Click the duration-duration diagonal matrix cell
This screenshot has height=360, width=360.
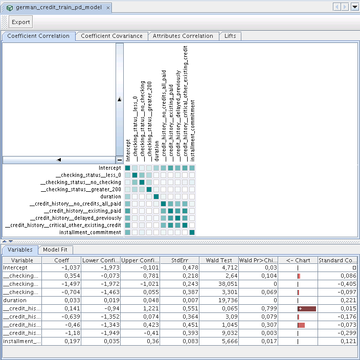tap(156, 196)
